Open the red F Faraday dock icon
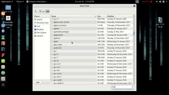The height and width of the screenshot is (95, 169). (x=3, y=55)
